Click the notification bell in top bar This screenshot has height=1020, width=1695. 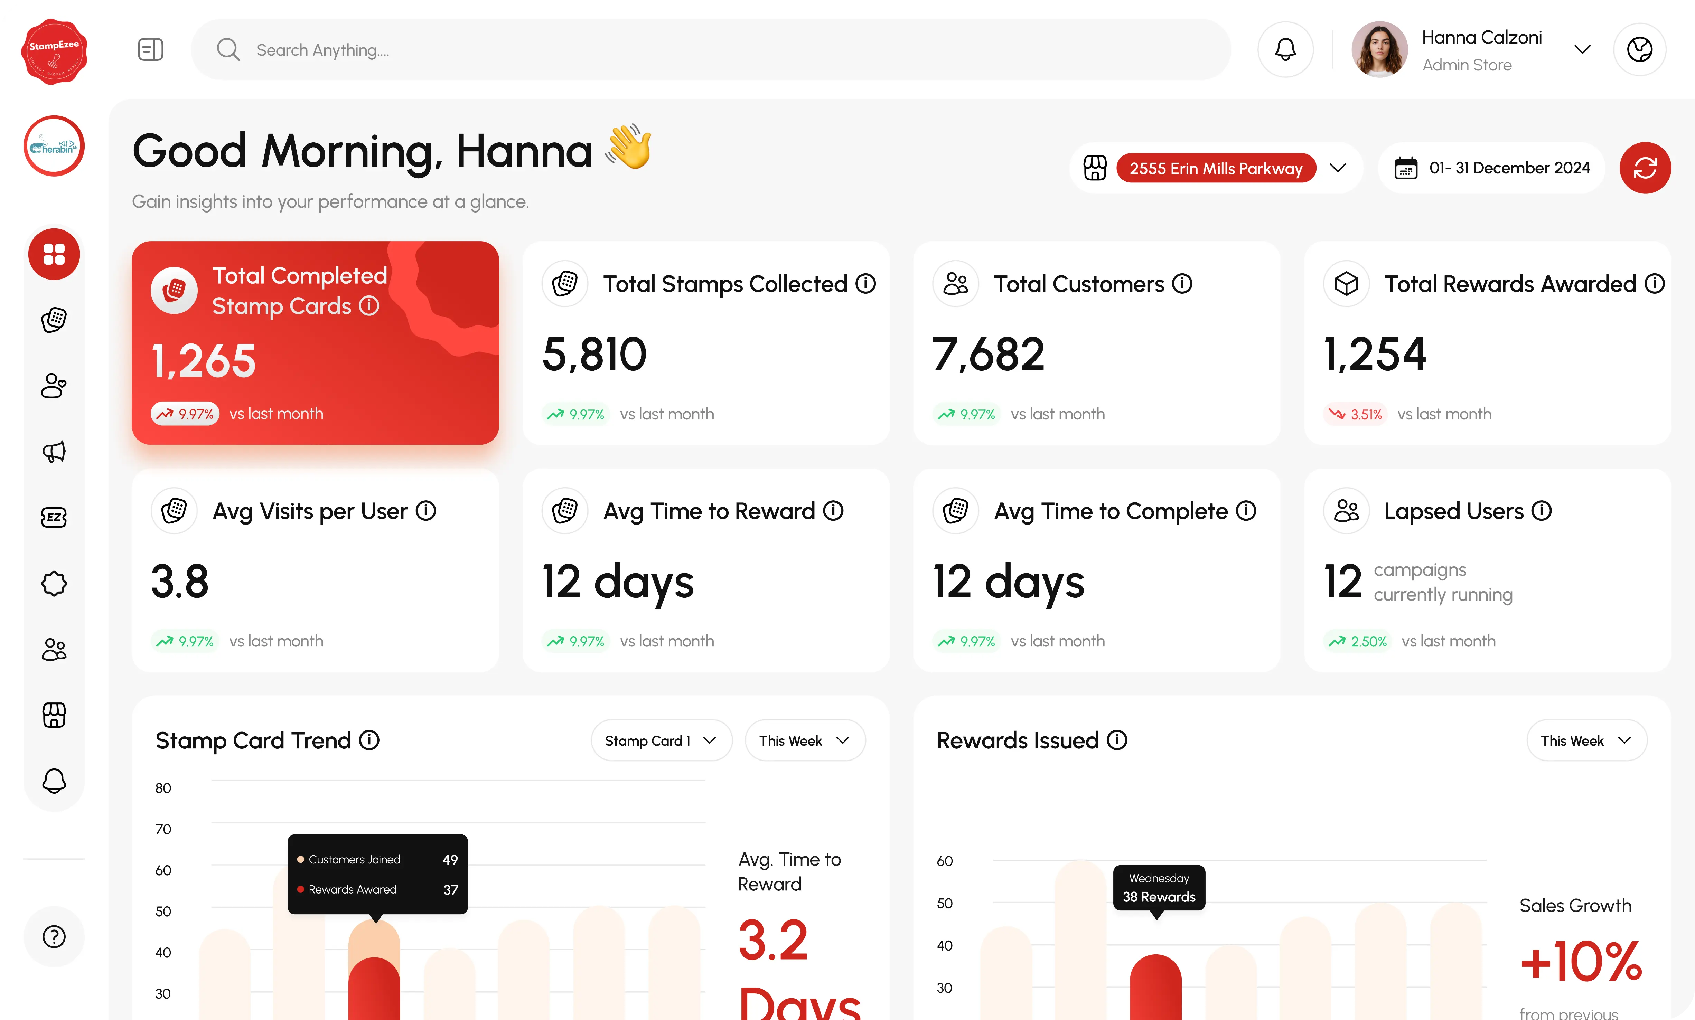[x=1285, y=49]
